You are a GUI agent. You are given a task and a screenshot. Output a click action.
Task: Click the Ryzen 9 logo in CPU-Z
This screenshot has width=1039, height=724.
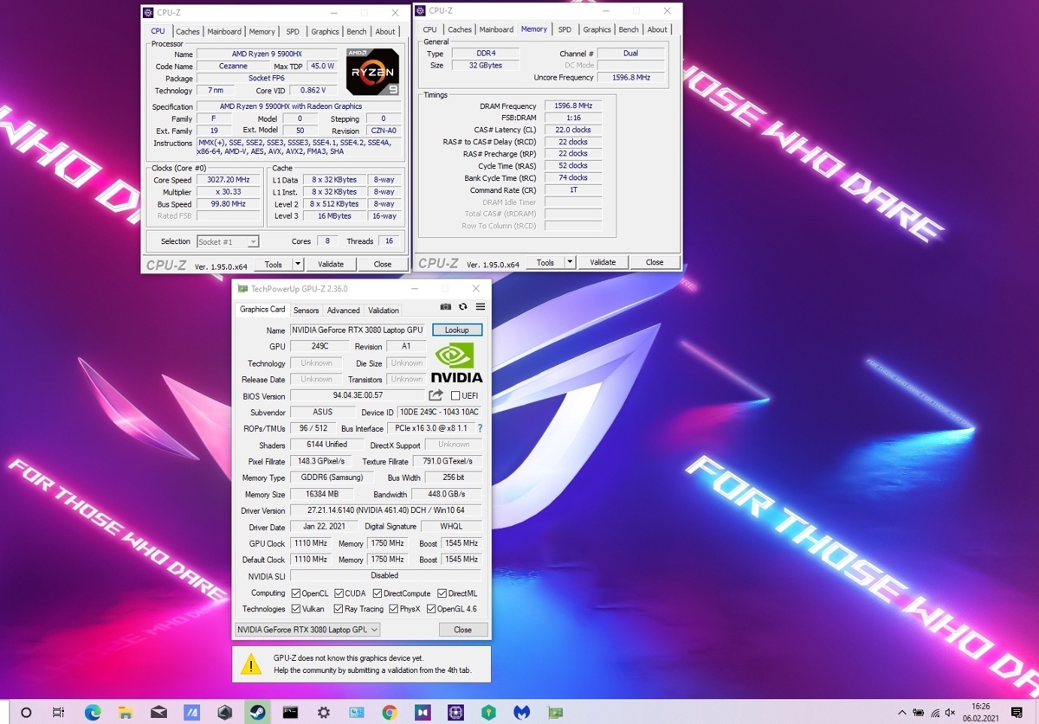point(372,72)
